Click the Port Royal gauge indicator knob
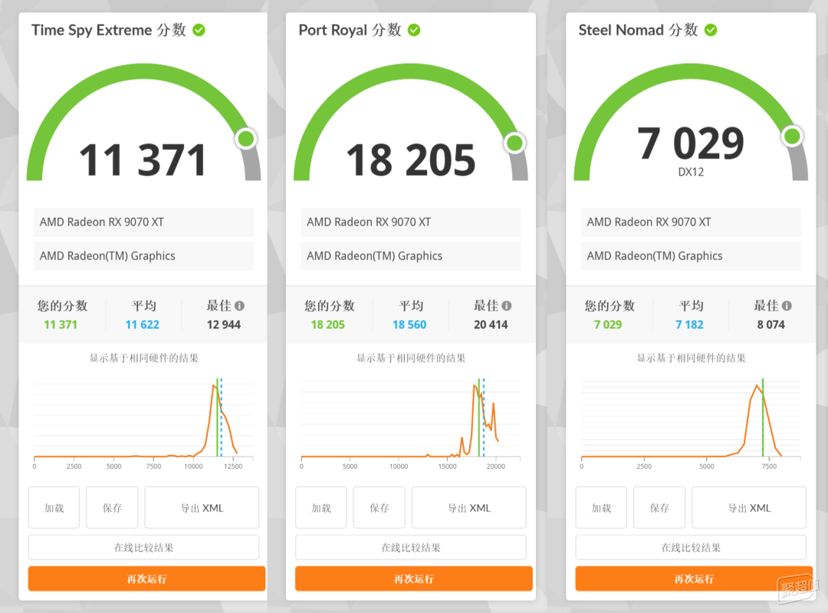Screen dimensions: 828x613 [514, 143]
